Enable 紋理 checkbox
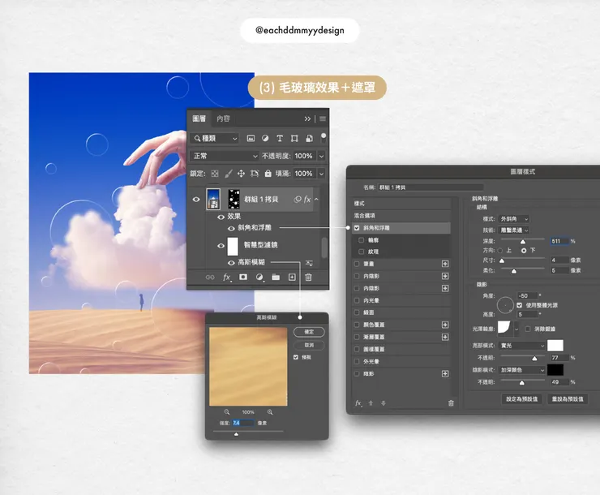600x495 pixels. point(362,252)
